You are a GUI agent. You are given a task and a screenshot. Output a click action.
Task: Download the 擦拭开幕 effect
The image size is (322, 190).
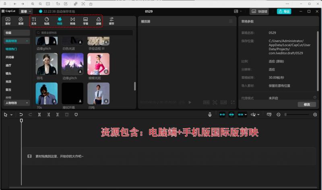click(x=80, y=101)
